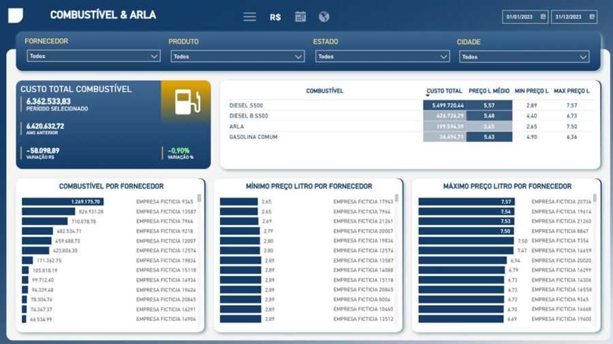Viewport: 613px width, 344px height.
Task: Click the globe map icon
Action: point(324,17)
